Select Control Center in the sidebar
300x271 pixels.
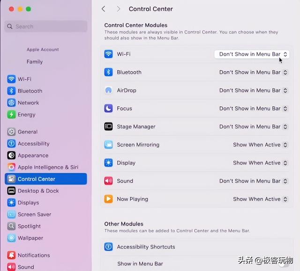click(x=46, y=179)
